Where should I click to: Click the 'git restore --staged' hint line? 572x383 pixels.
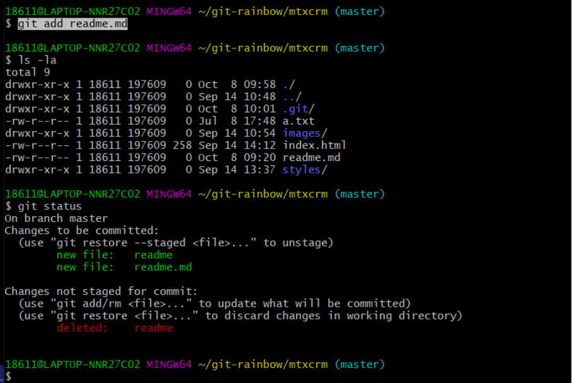click(176, 243)
